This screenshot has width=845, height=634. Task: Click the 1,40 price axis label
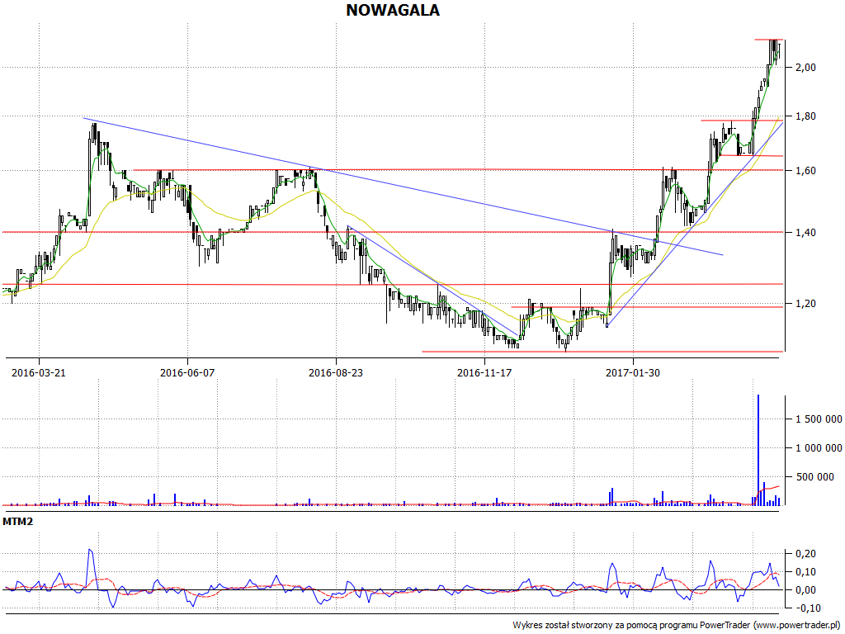(805, 233)
